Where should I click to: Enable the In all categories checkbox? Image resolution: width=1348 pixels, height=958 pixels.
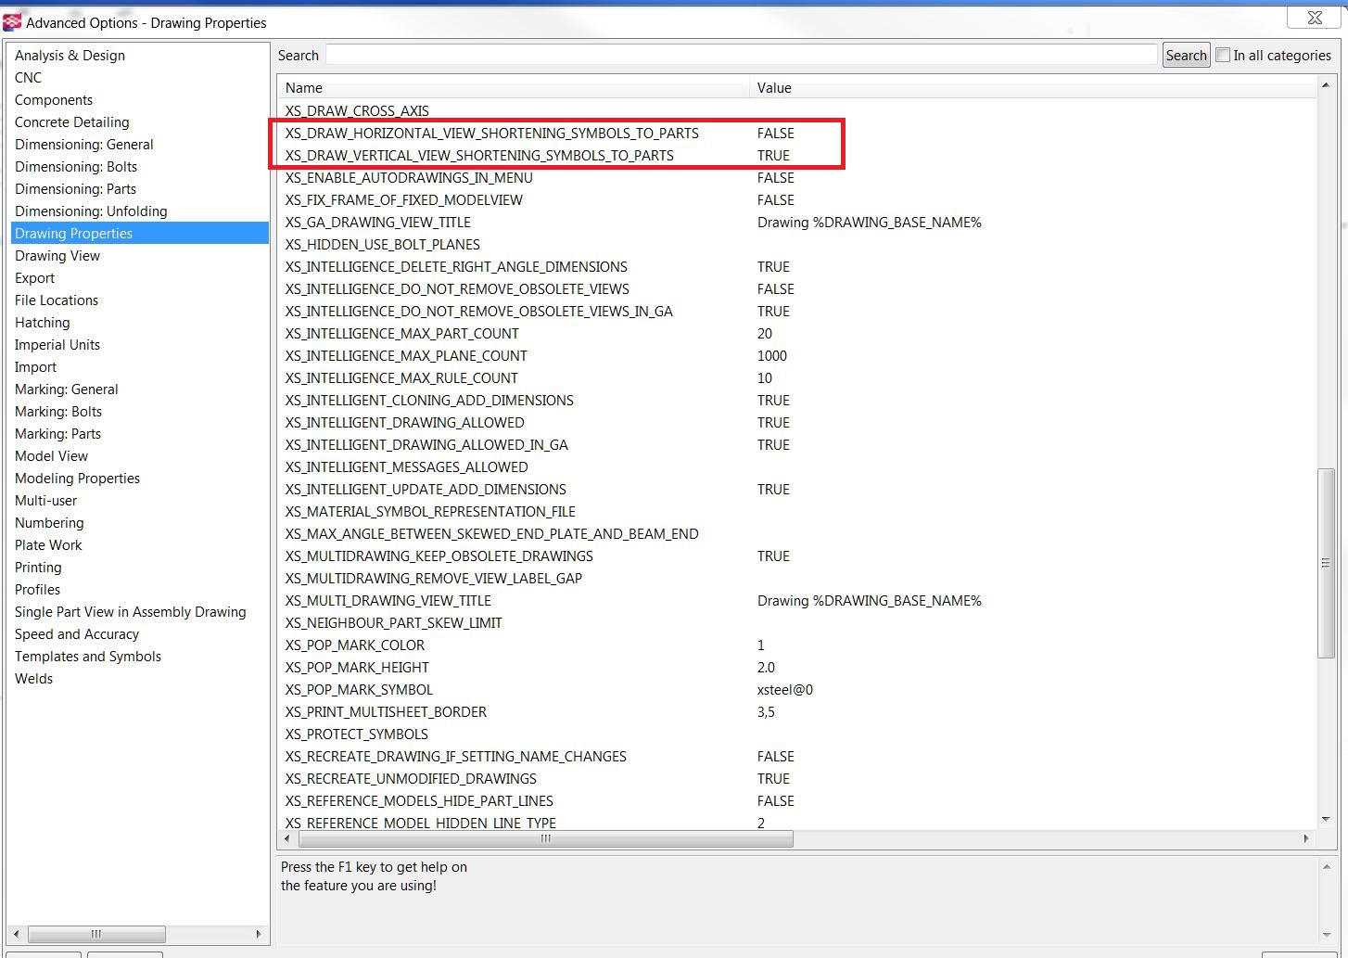coord(1223,55)
